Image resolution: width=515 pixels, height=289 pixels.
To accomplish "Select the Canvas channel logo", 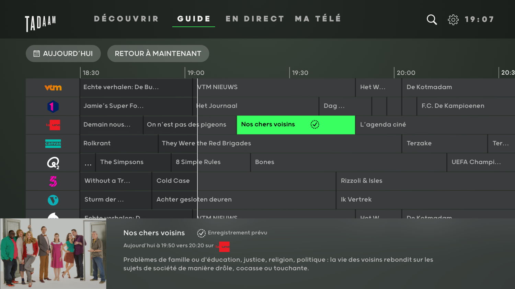I will click(53, 143).
